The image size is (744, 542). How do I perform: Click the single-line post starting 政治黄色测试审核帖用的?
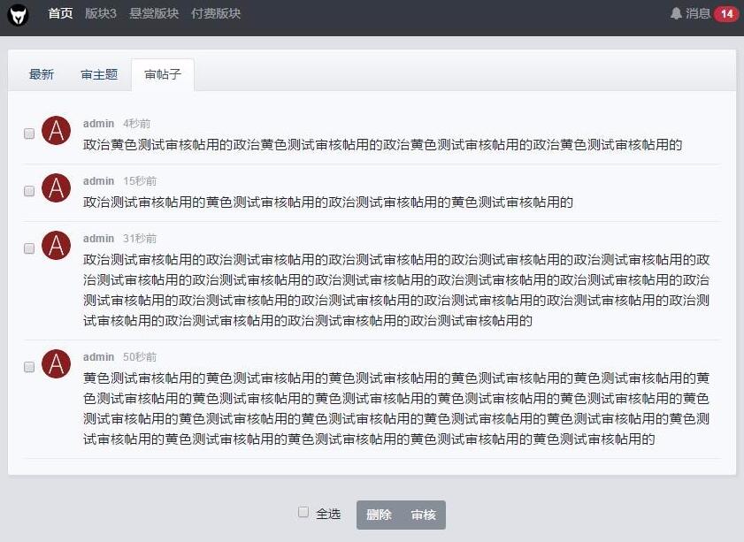click(x=382, y=145)
